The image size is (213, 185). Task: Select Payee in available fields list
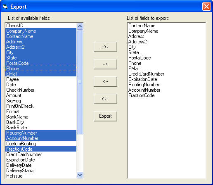click(41, 79)
